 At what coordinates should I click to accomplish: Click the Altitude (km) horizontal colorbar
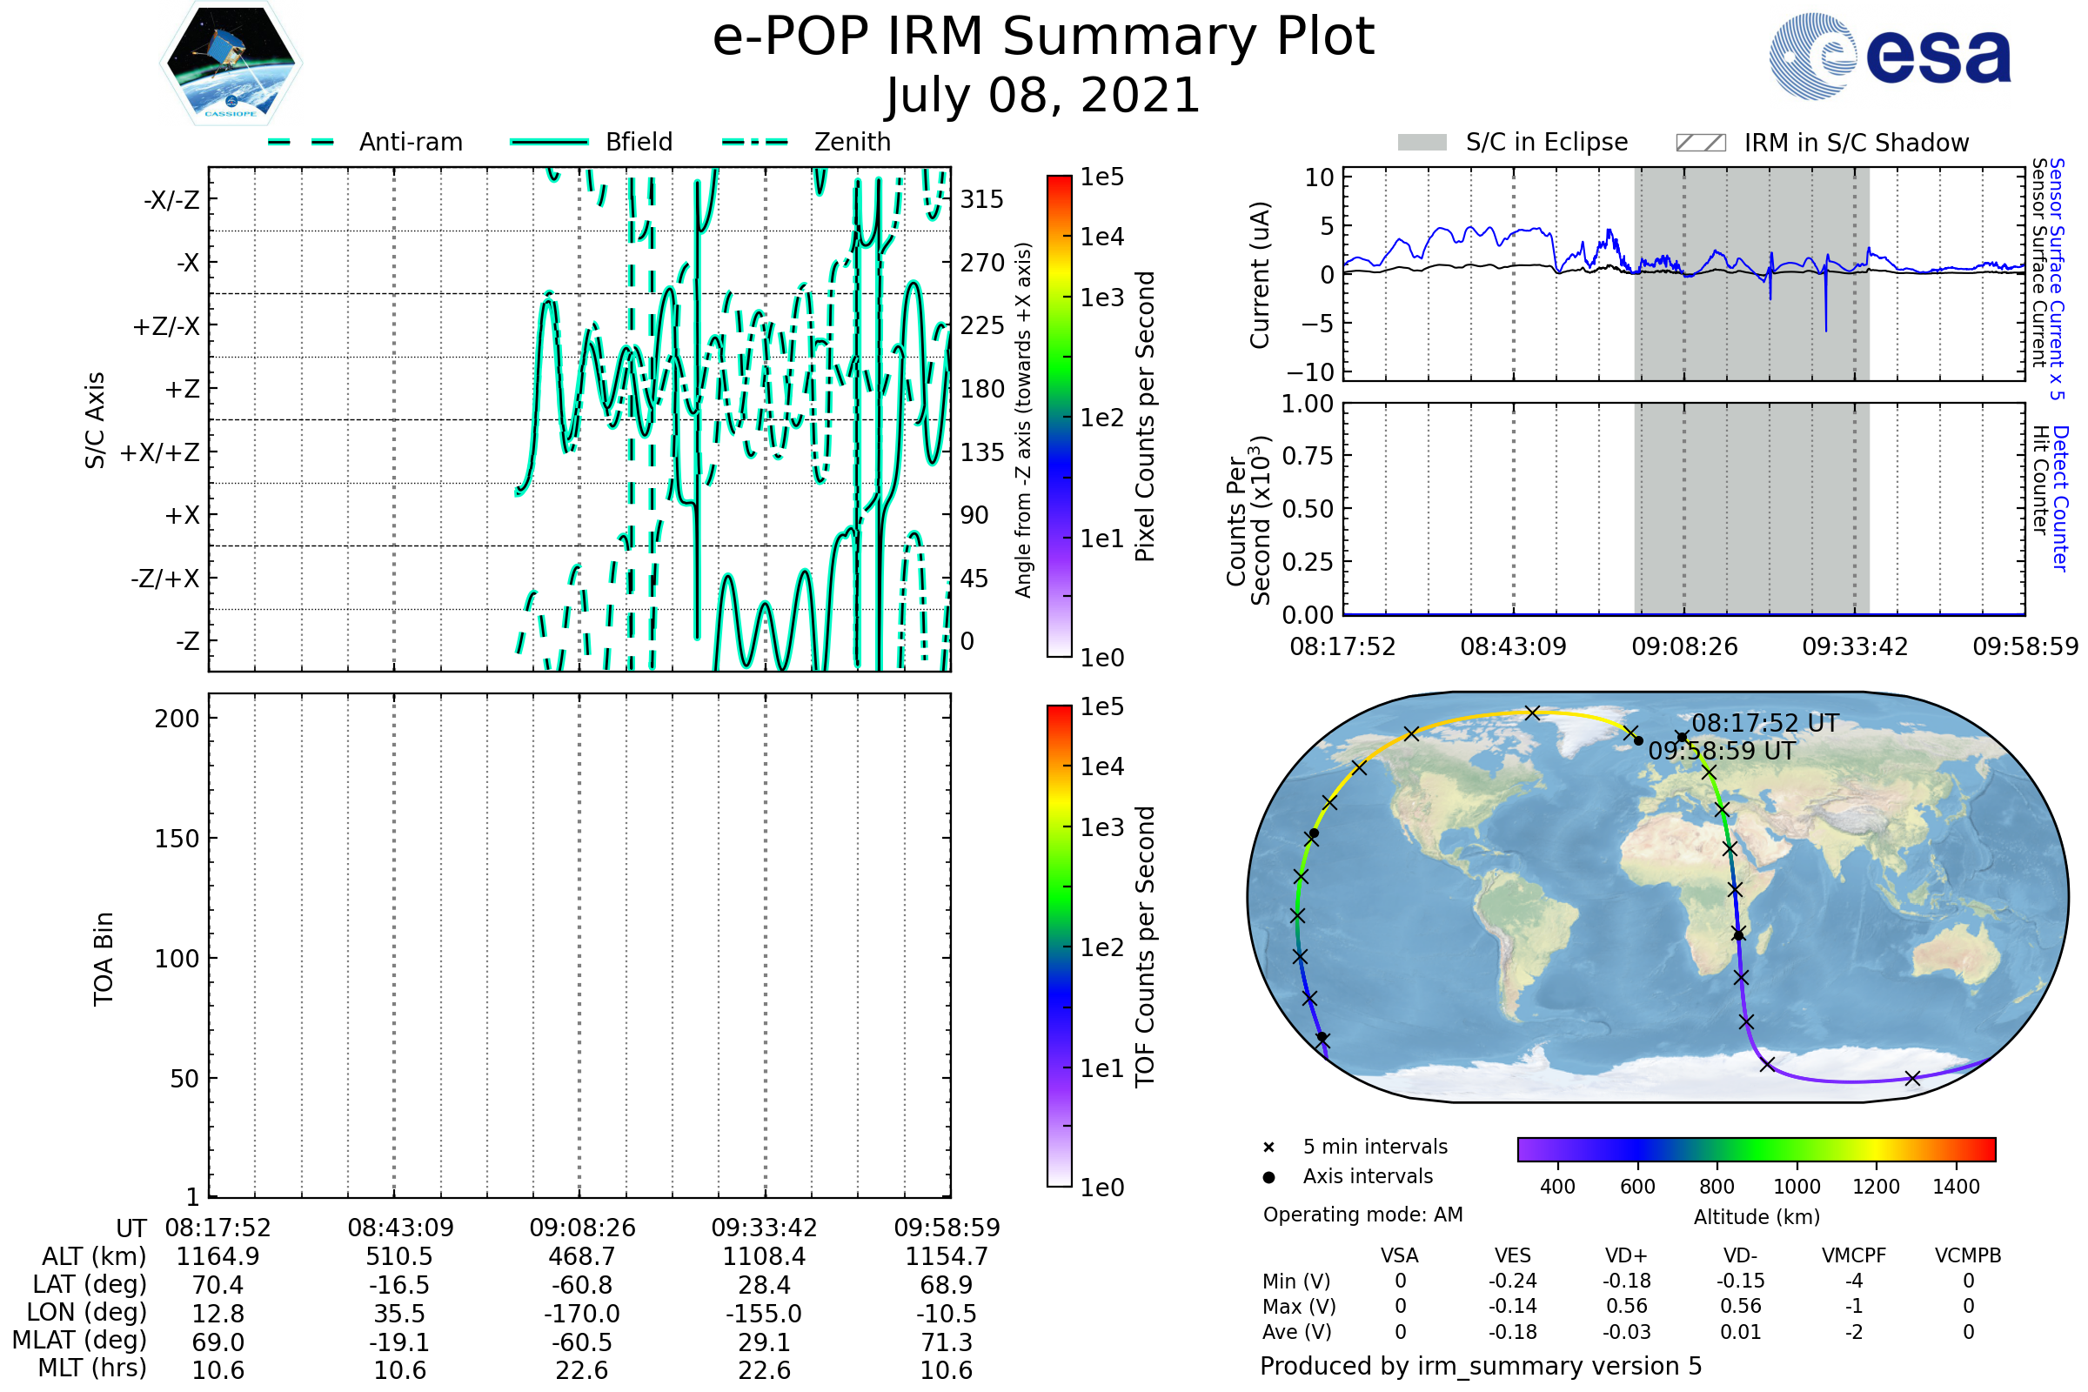tap(1756, 1148)
